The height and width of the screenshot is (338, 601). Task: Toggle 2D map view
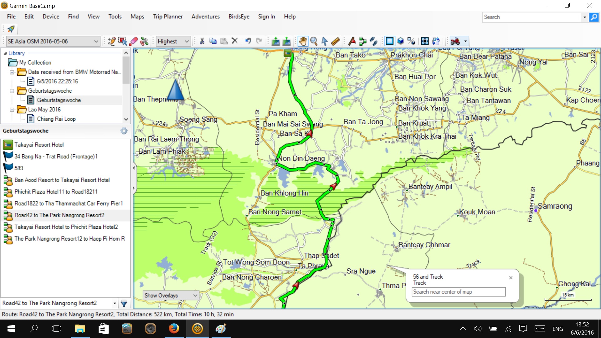click(390, 41)
